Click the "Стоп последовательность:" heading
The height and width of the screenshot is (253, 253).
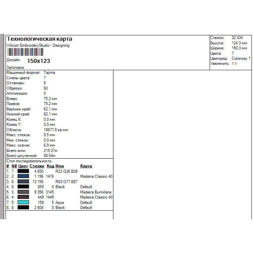29,161
